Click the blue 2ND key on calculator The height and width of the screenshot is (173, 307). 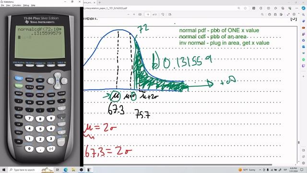tap(19, 78)
